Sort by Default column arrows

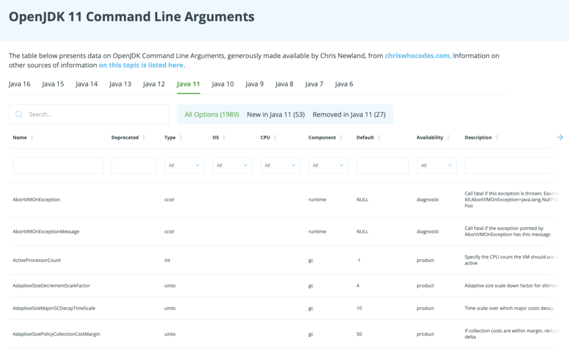[379, 138]
